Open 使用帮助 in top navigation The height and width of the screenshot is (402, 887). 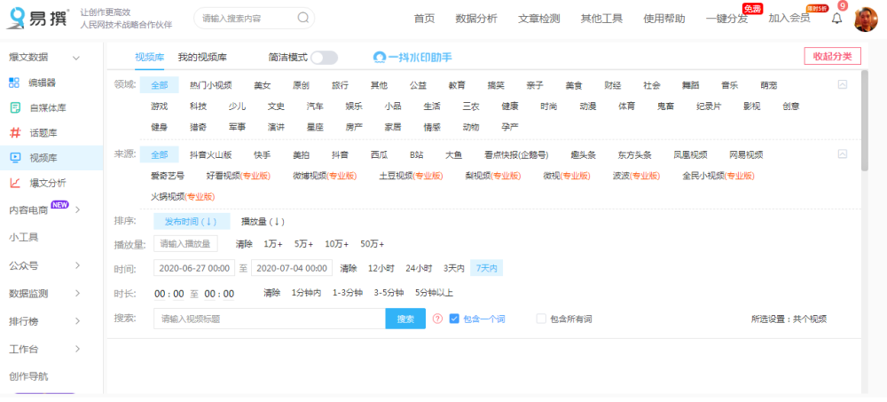664,18
